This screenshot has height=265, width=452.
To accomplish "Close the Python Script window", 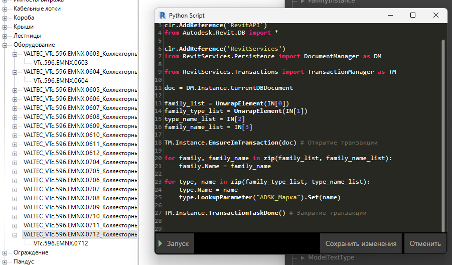I will pyautogui.click(x=436, y=15).
